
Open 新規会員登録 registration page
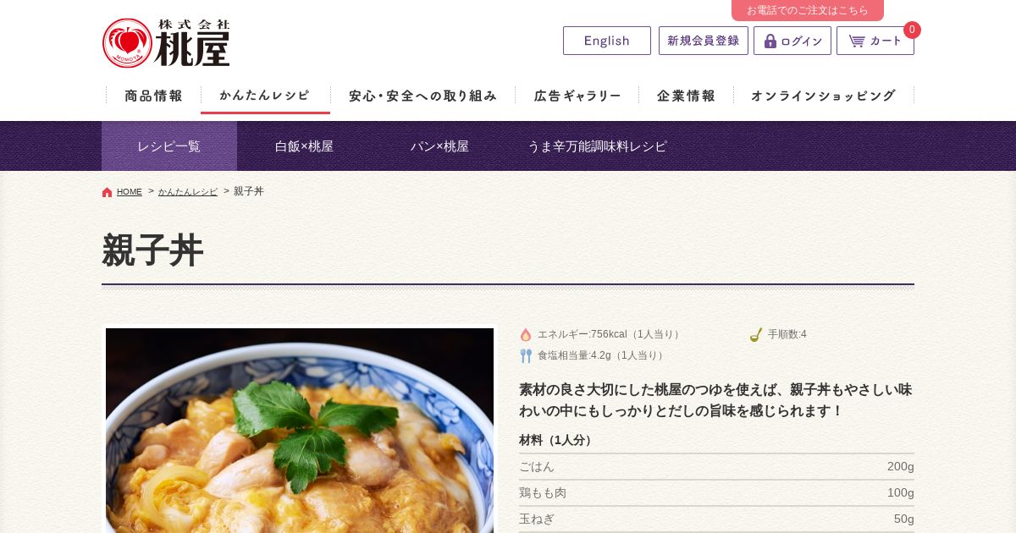(704, 41)
